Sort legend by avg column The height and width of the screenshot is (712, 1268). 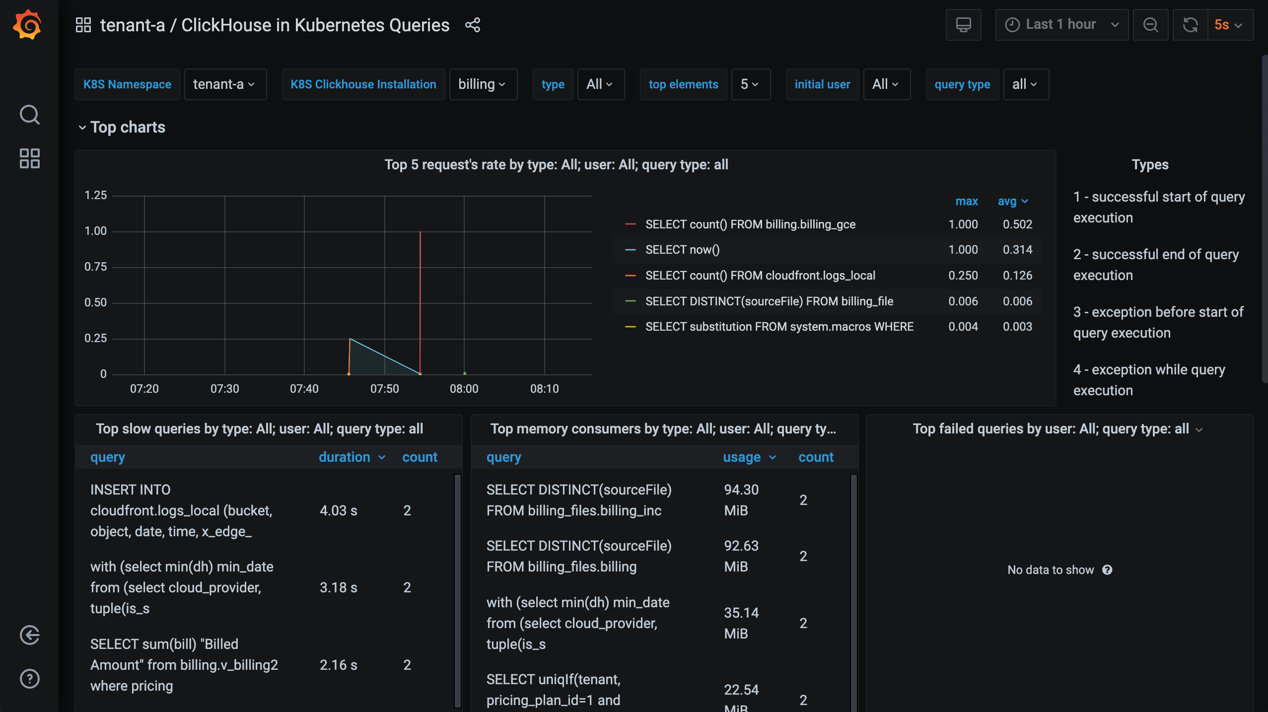(1012, 201)
